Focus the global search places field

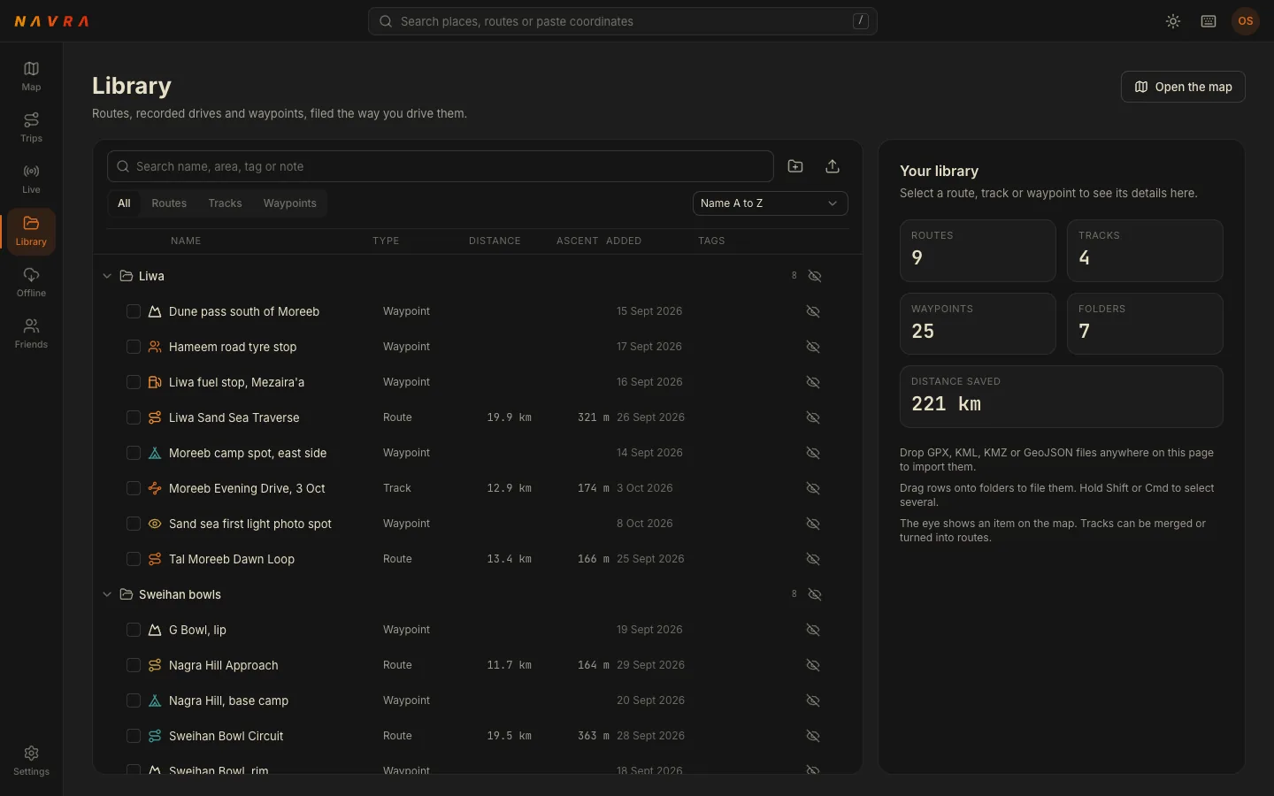click(623, 21)
